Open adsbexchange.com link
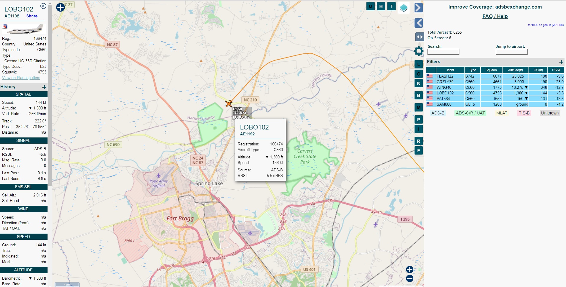This screenshot has width=566, height=287. pyautogui.click(x=518, y=7)
